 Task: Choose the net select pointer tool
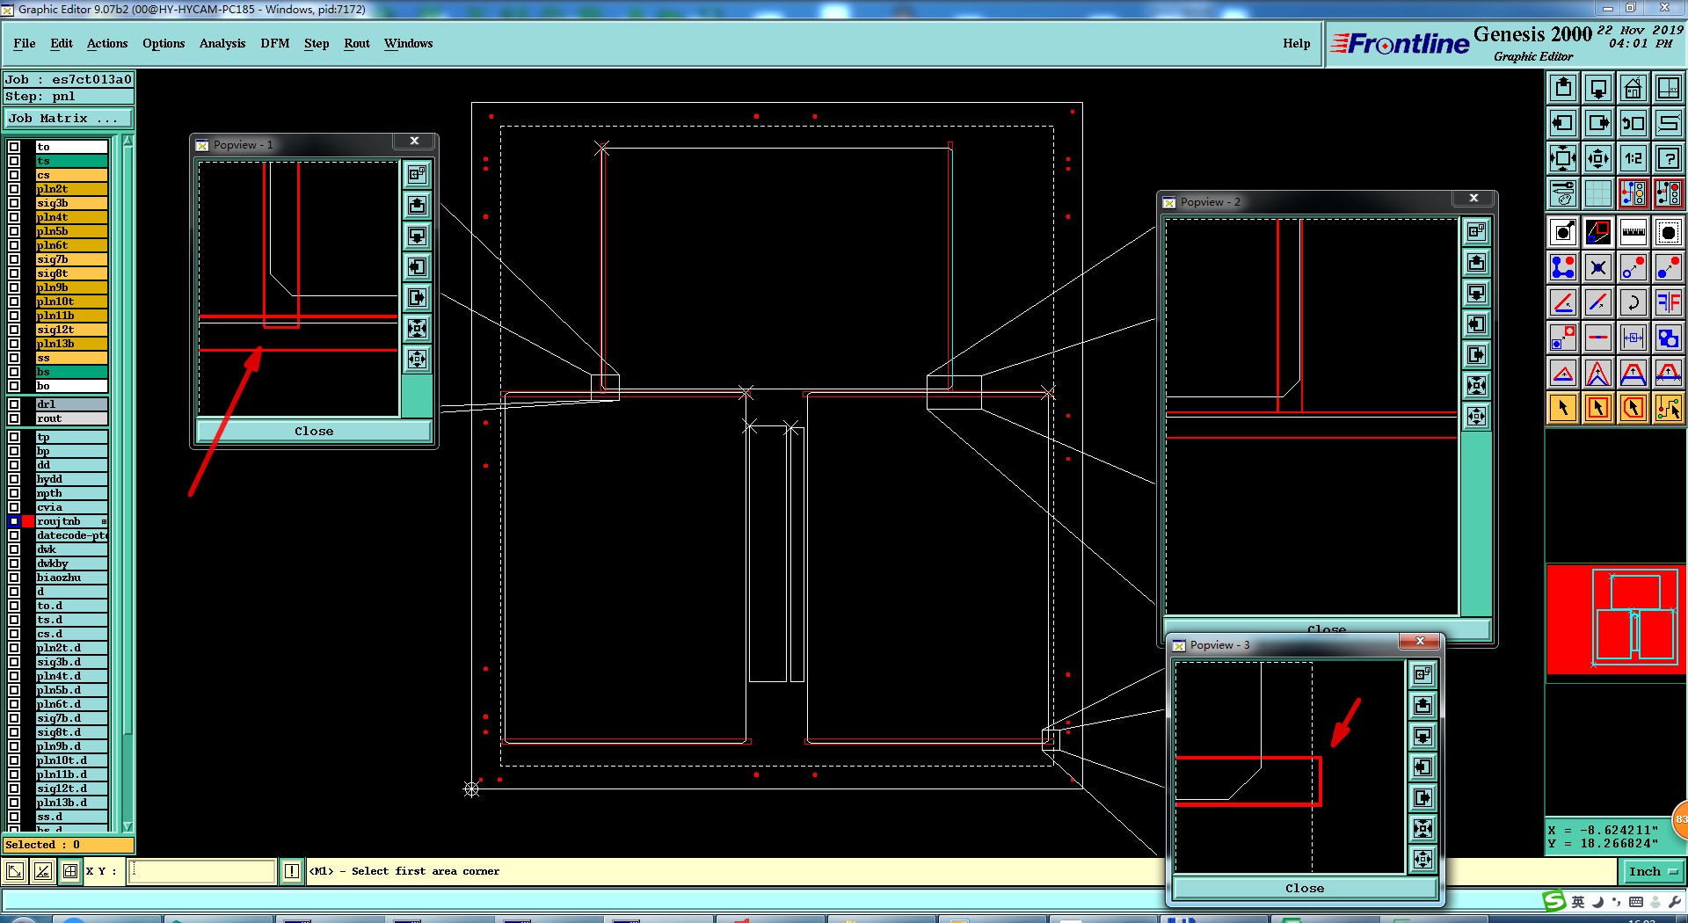[1669, 408]
